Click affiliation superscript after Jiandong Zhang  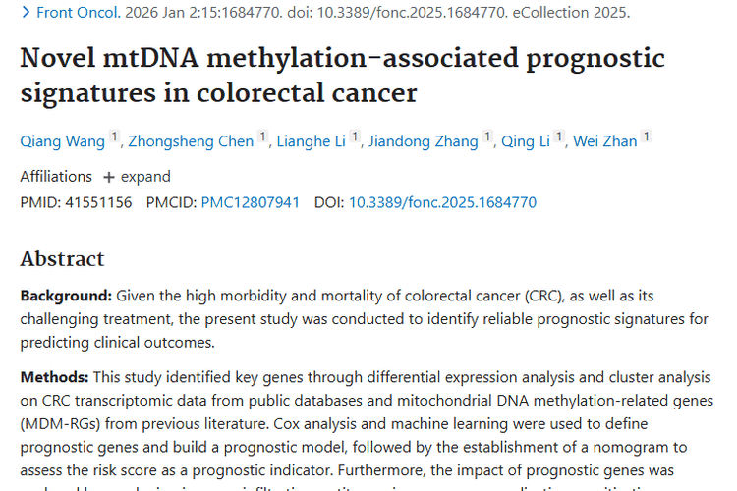pyautogui.click(x=486, y=137)
